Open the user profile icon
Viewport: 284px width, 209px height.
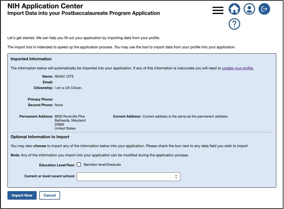tap(249, 9)
